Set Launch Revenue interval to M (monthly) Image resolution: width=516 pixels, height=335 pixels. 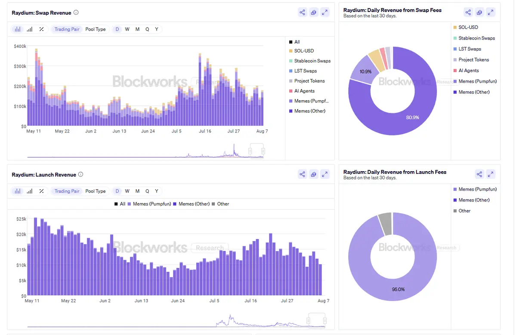click(137, 191)
